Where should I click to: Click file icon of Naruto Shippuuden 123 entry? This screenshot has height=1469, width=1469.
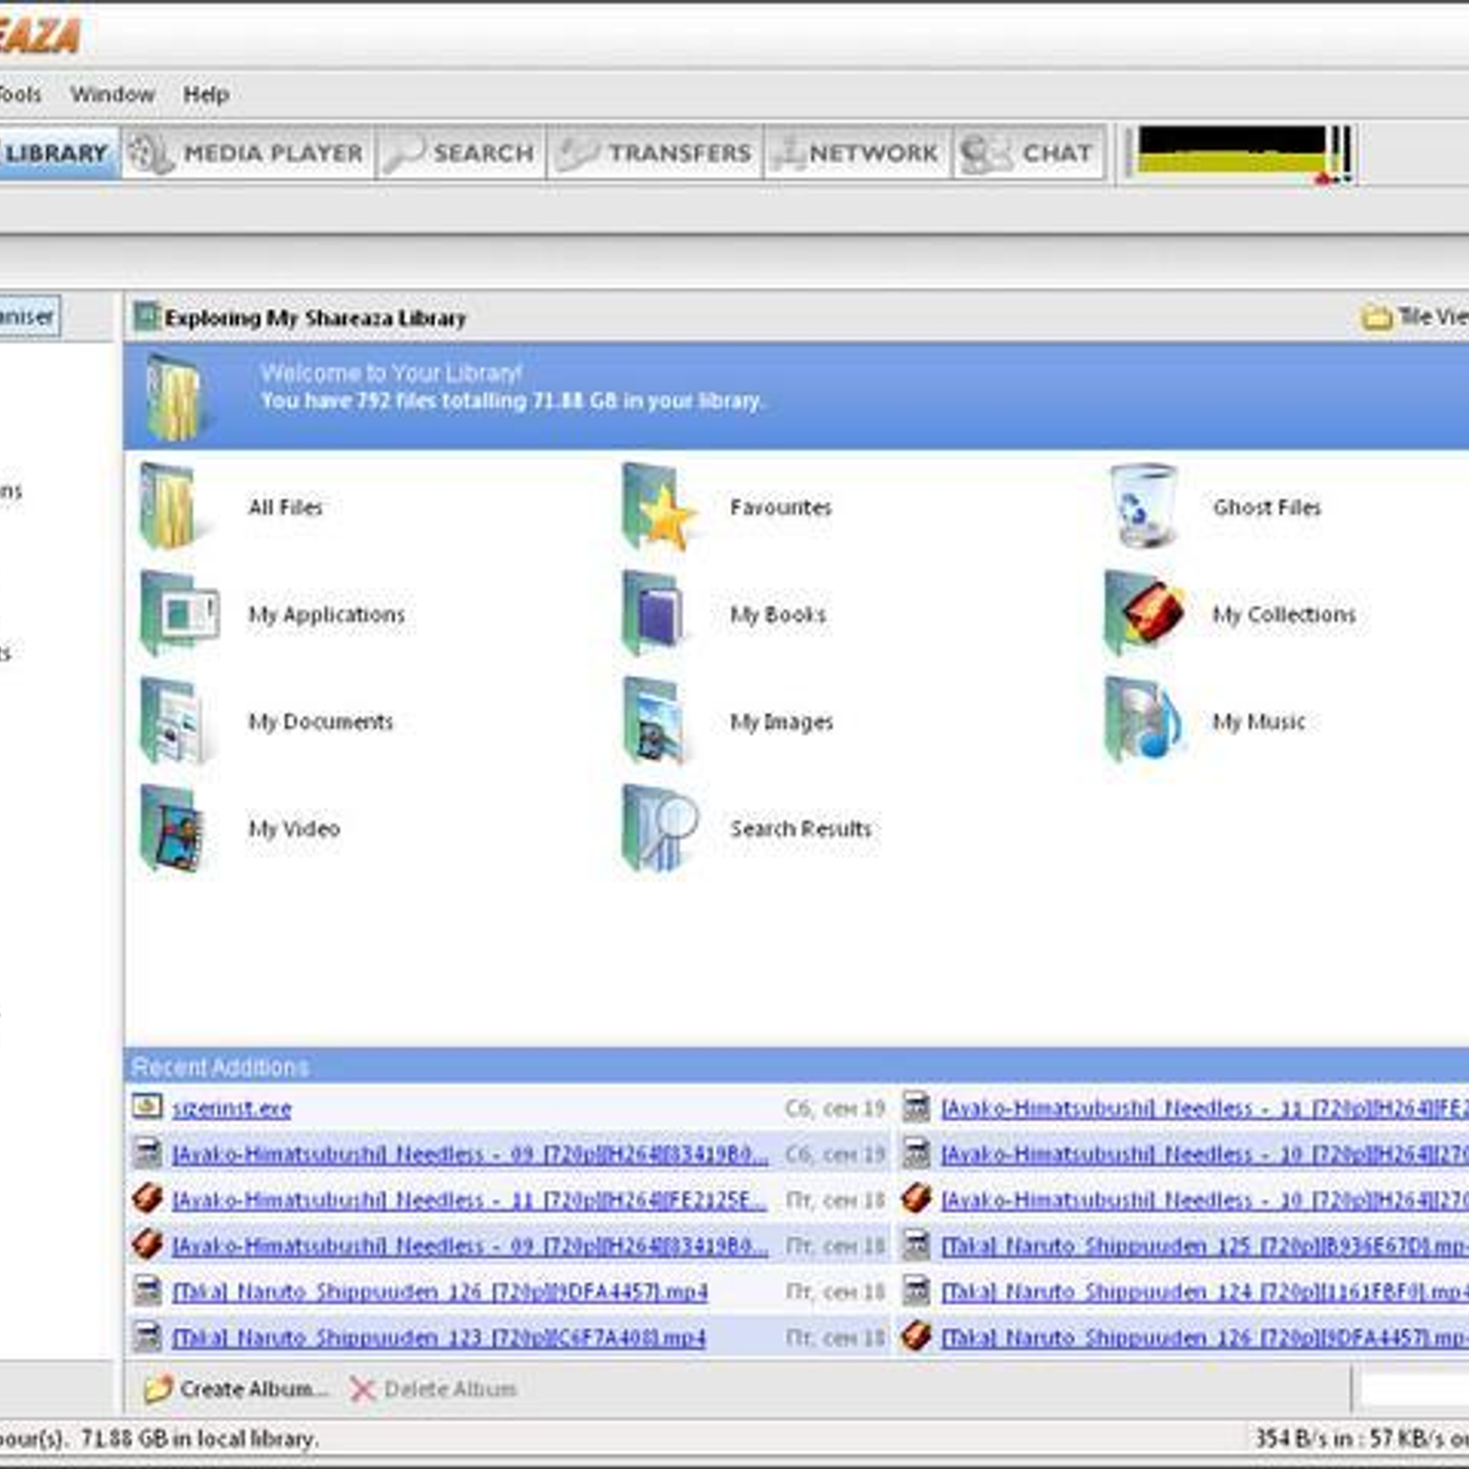(148, 1337)
